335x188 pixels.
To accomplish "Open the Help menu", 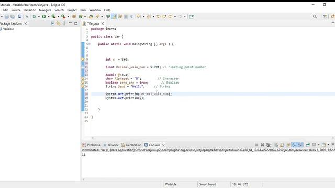I will [107, 10].
